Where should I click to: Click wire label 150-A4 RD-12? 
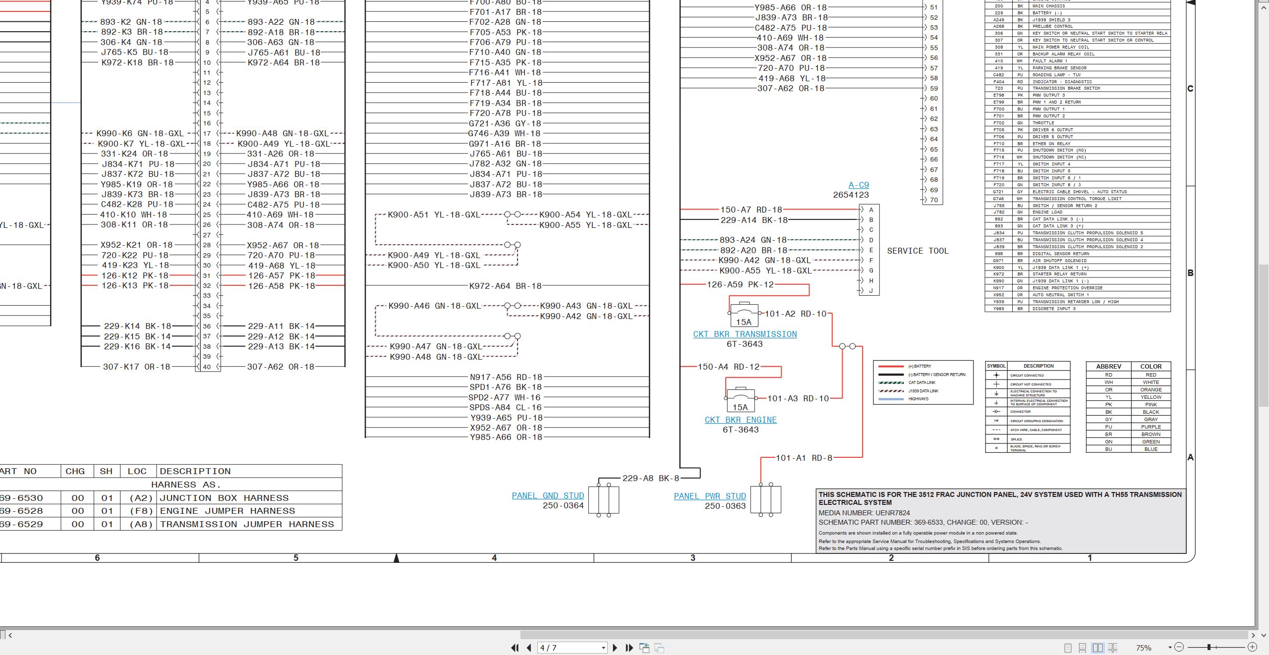(x=729, y=367)
